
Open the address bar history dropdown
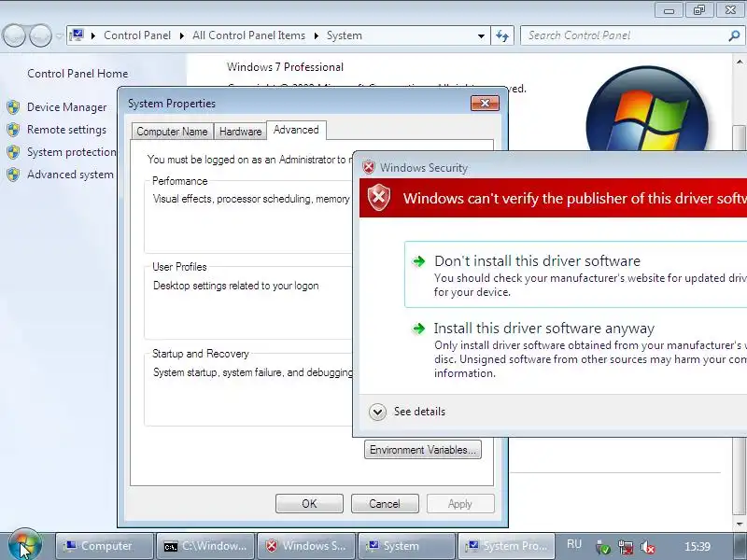pos(481,35)
